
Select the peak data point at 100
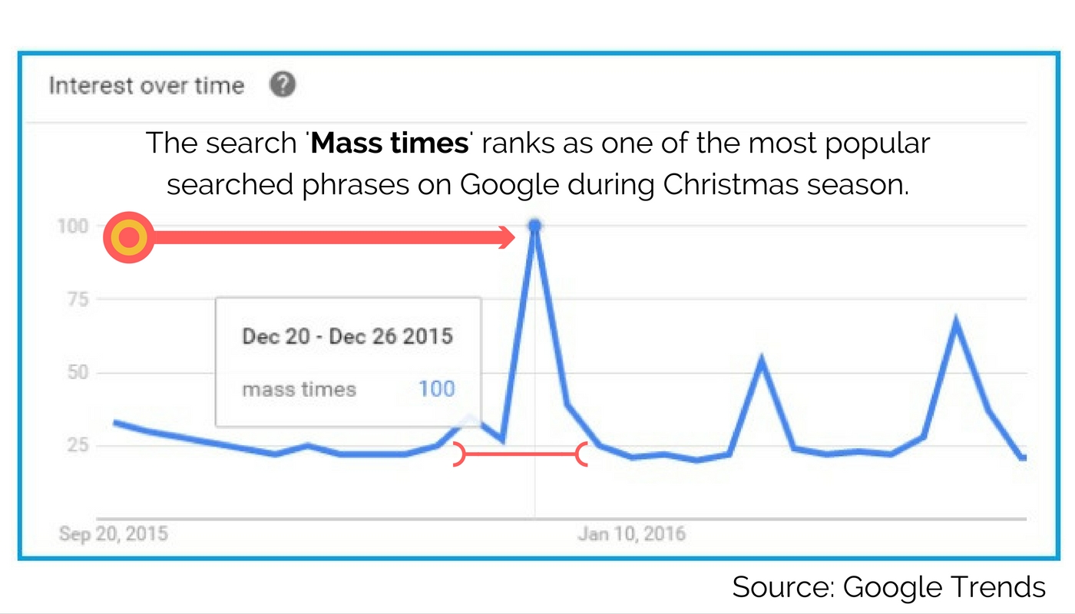click(x=535, y=226)
